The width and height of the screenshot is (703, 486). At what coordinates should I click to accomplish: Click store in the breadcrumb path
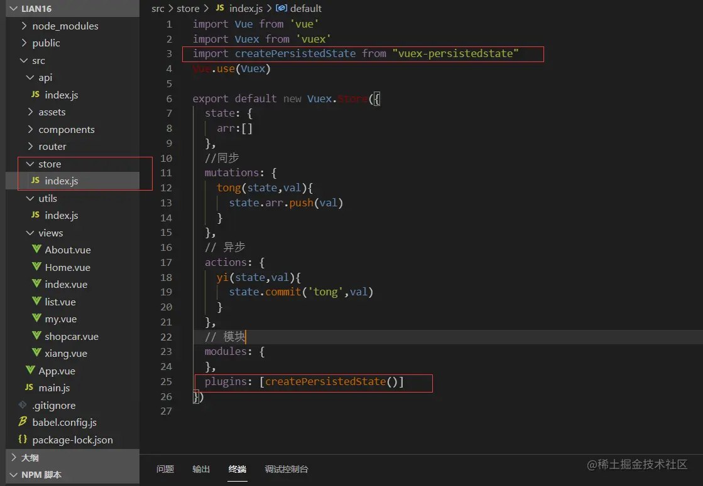(188, 9)
